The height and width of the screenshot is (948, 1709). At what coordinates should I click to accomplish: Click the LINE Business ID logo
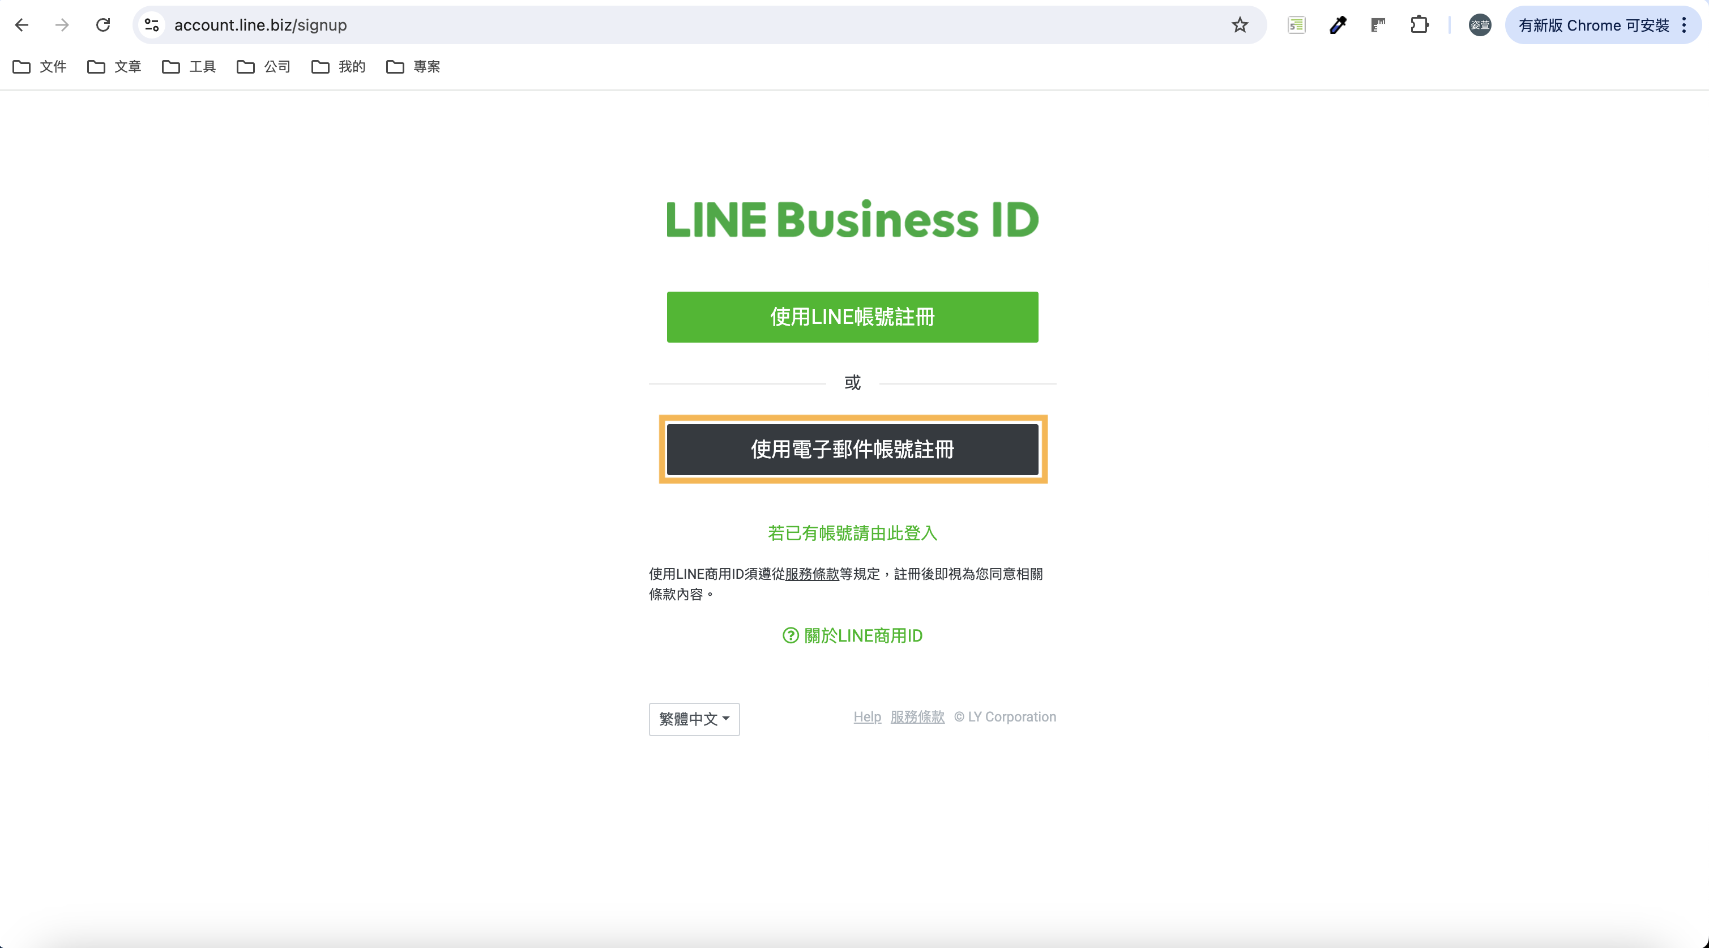[852, 220]
